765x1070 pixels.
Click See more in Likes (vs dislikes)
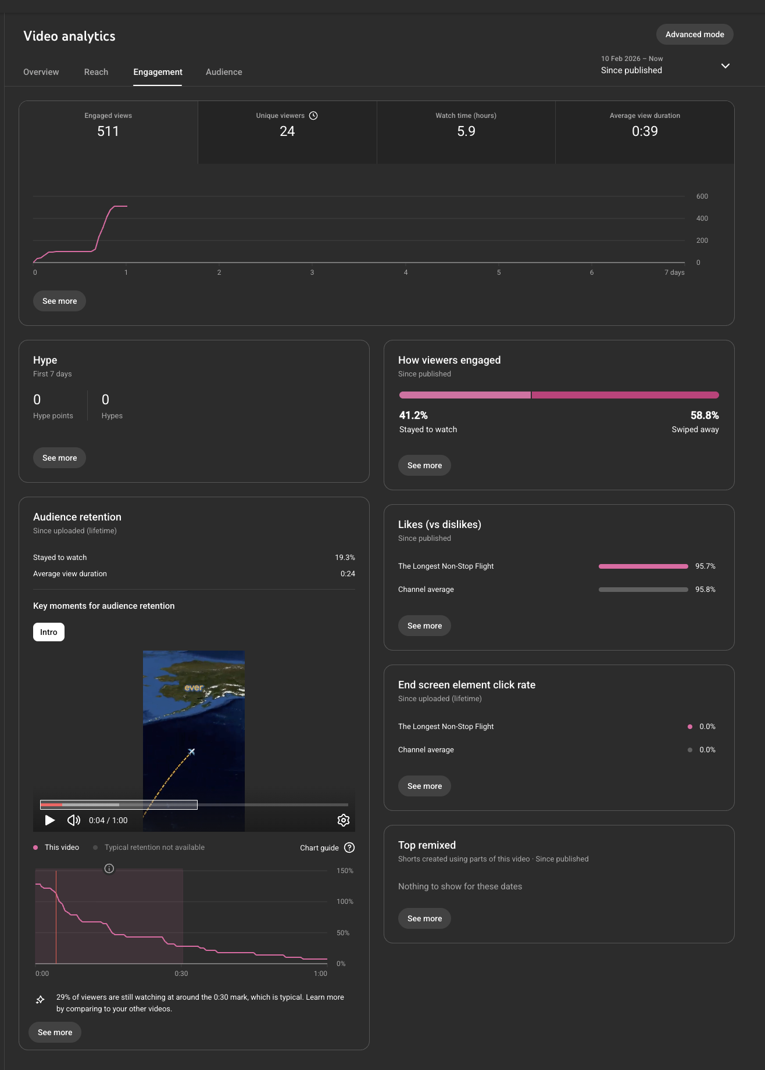(x=424, y=626)
